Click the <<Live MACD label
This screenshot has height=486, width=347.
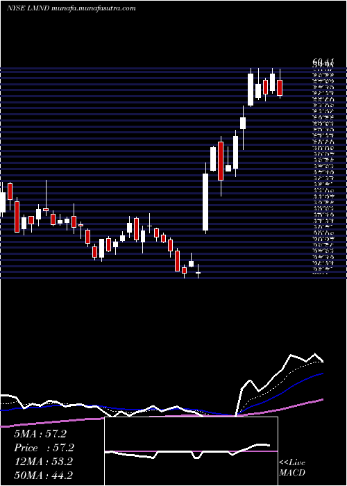click(292, 468)
